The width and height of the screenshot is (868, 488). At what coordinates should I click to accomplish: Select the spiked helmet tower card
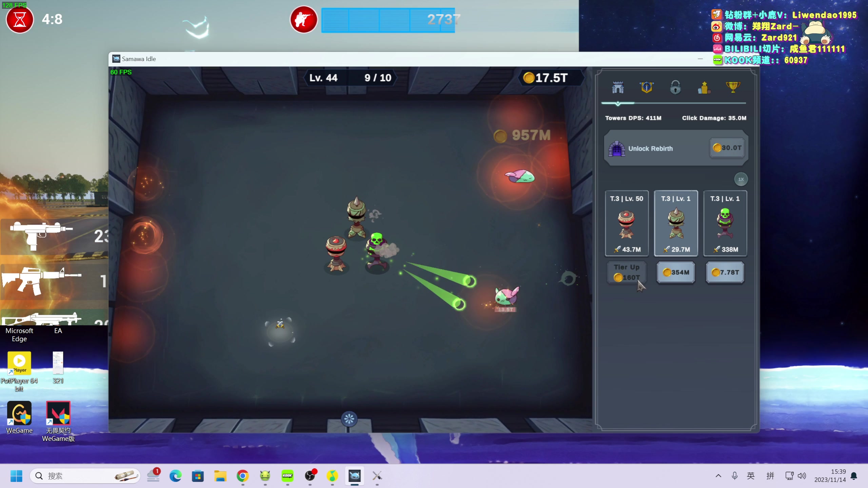click(676, 224)
